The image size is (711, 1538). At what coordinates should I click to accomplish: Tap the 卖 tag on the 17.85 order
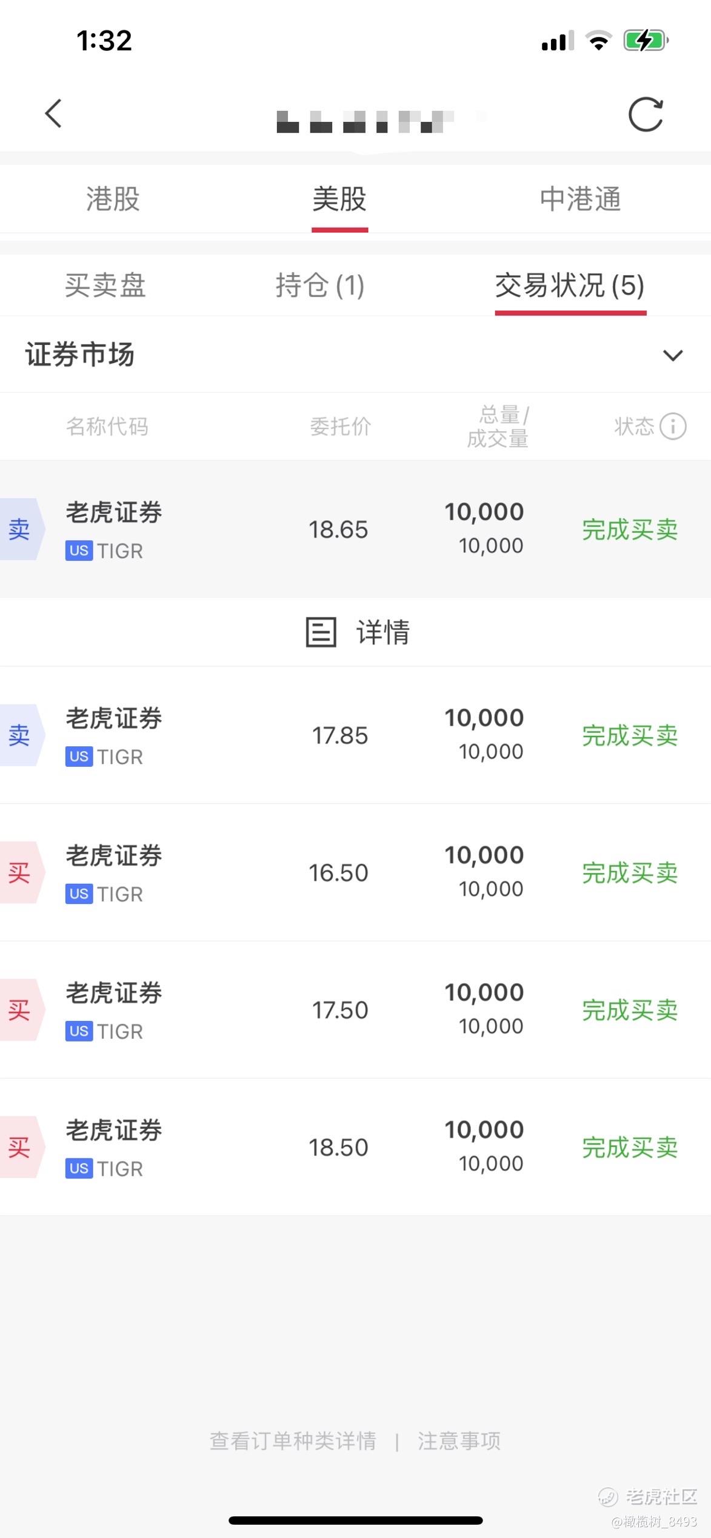(21, 735)
